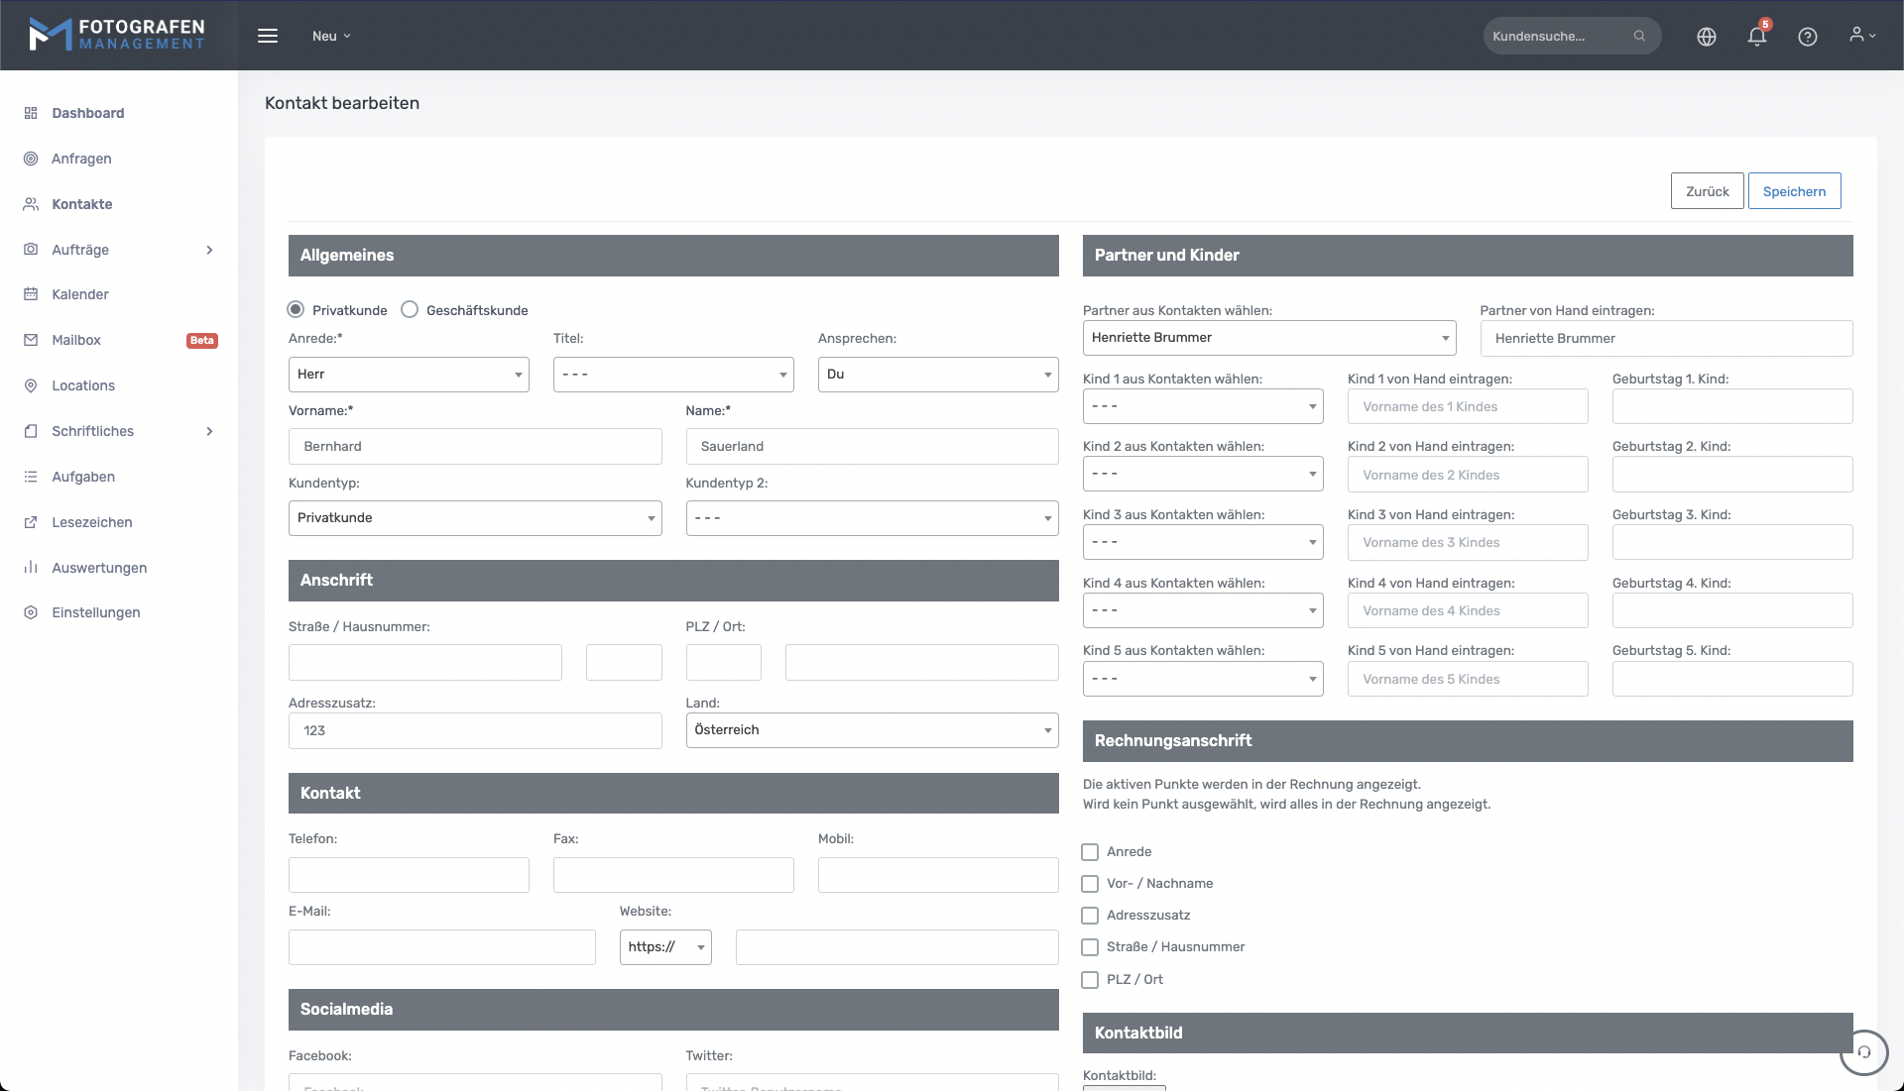The height and width of the screenshot is (1091, 1904).
Task: Open the Partner aus Kontakten dropdown
Action: (1268, 338)
